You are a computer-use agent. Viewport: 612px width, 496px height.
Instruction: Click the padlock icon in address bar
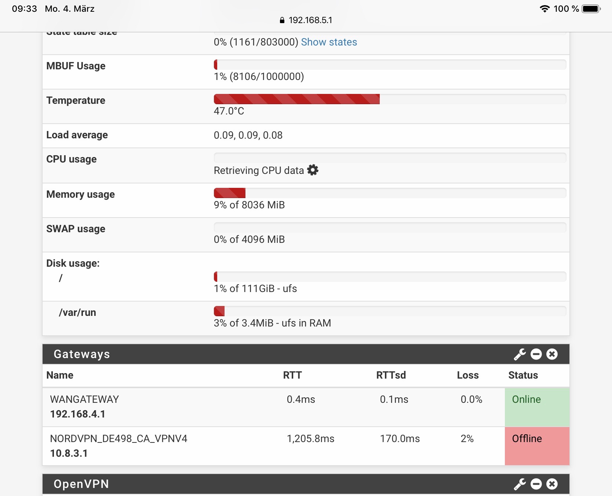(x=282, y=21)
